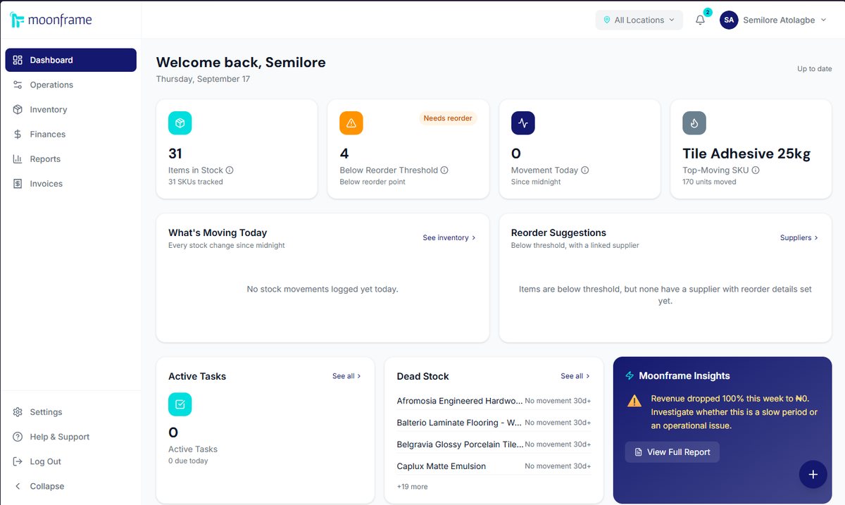Click the 31 SKUs tracked text

(196, 182)
